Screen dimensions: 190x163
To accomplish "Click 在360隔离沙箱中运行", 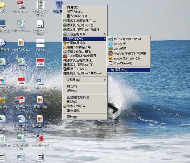I will [x=85, y=56].
